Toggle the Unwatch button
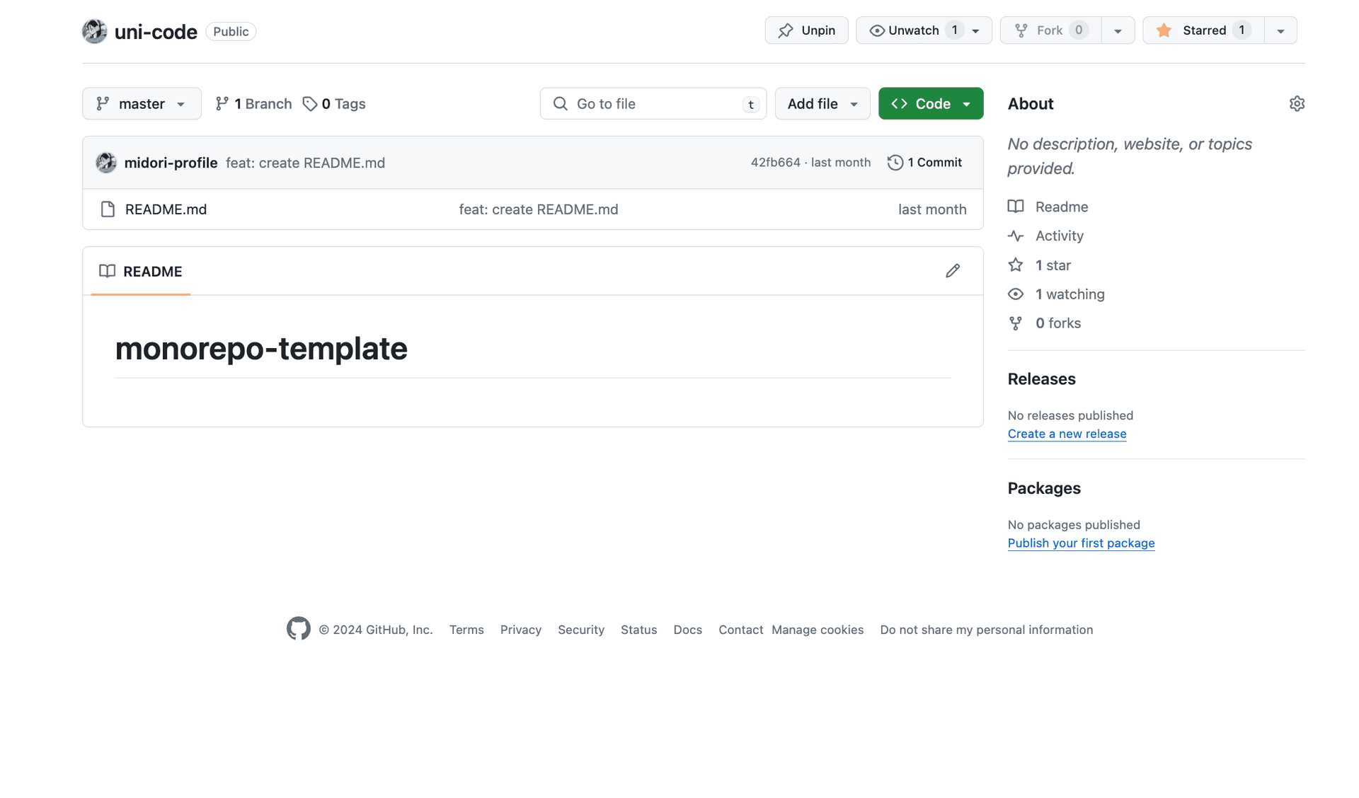Viewport: 1359px width, 798px height. [913, 30]
